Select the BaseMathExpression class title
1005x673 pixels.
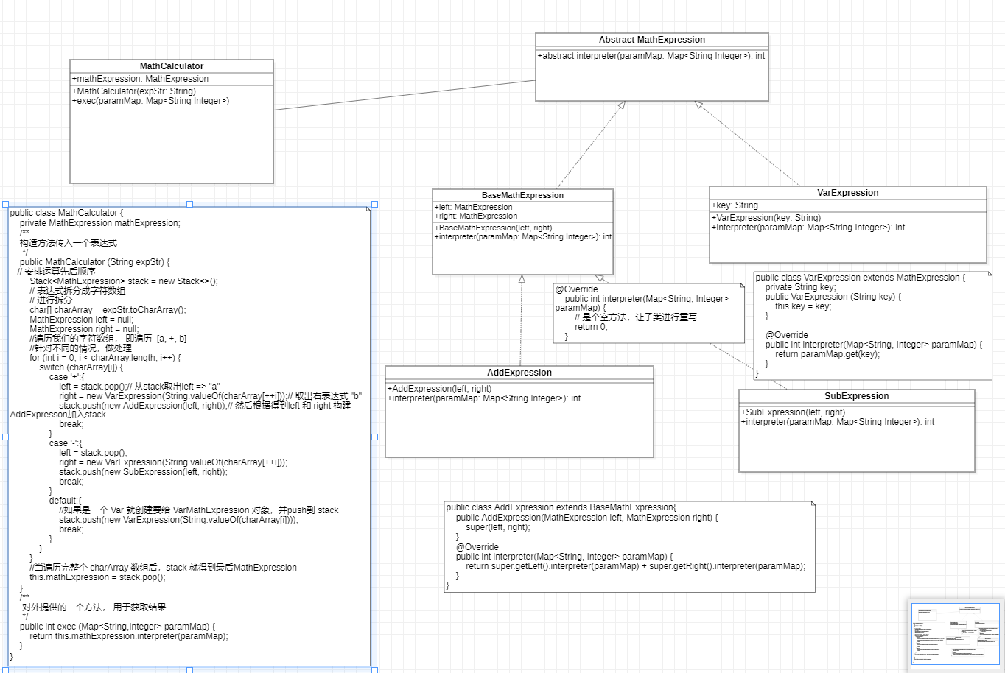coord(522,195)
